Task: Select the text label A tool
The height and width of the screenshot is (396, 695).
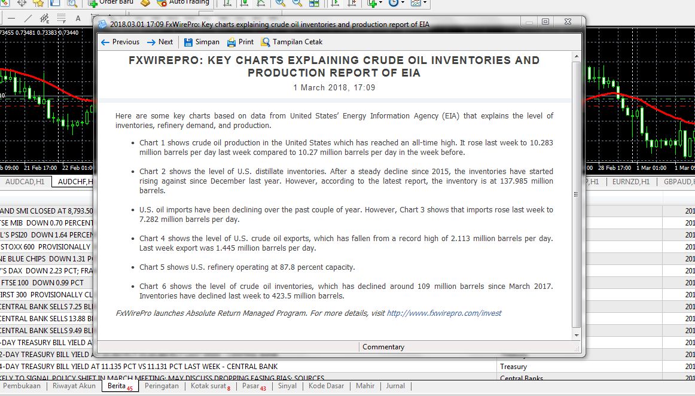Action: (x=78, y=18)
